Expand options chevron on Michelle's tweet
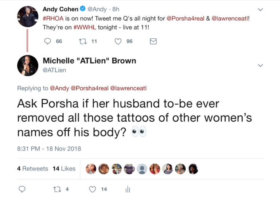 260,65
